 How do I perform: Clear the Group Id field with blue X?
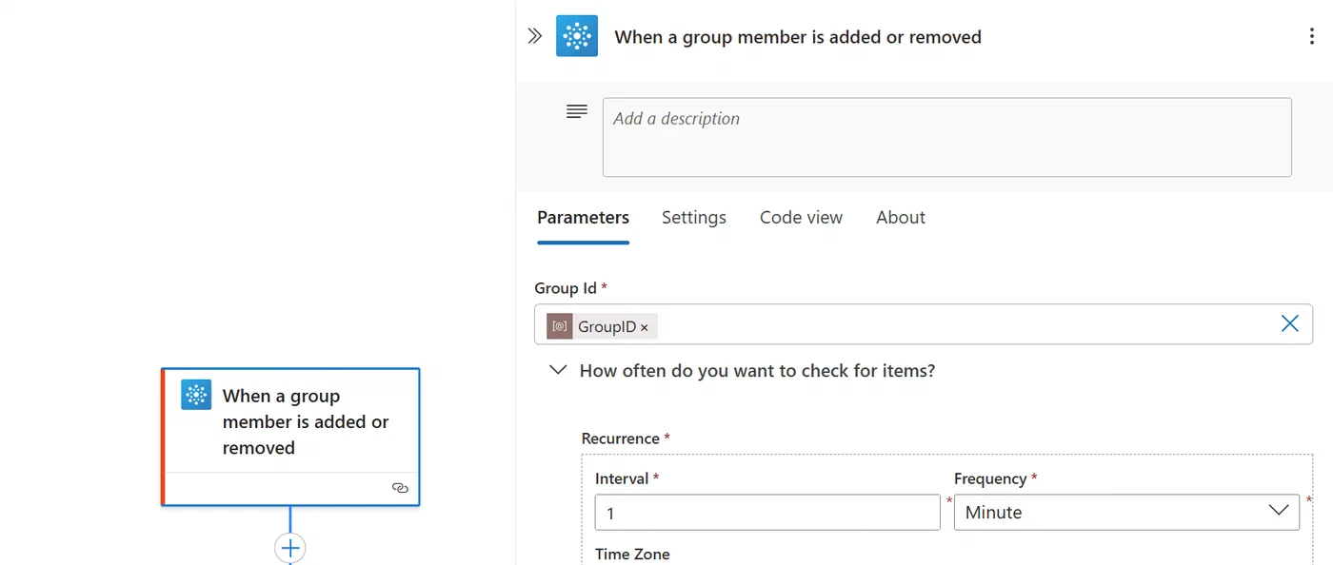point(1289,323)
